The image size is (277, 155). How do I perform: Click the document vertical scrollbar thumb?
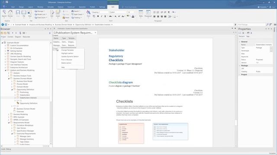pos(236,122)
